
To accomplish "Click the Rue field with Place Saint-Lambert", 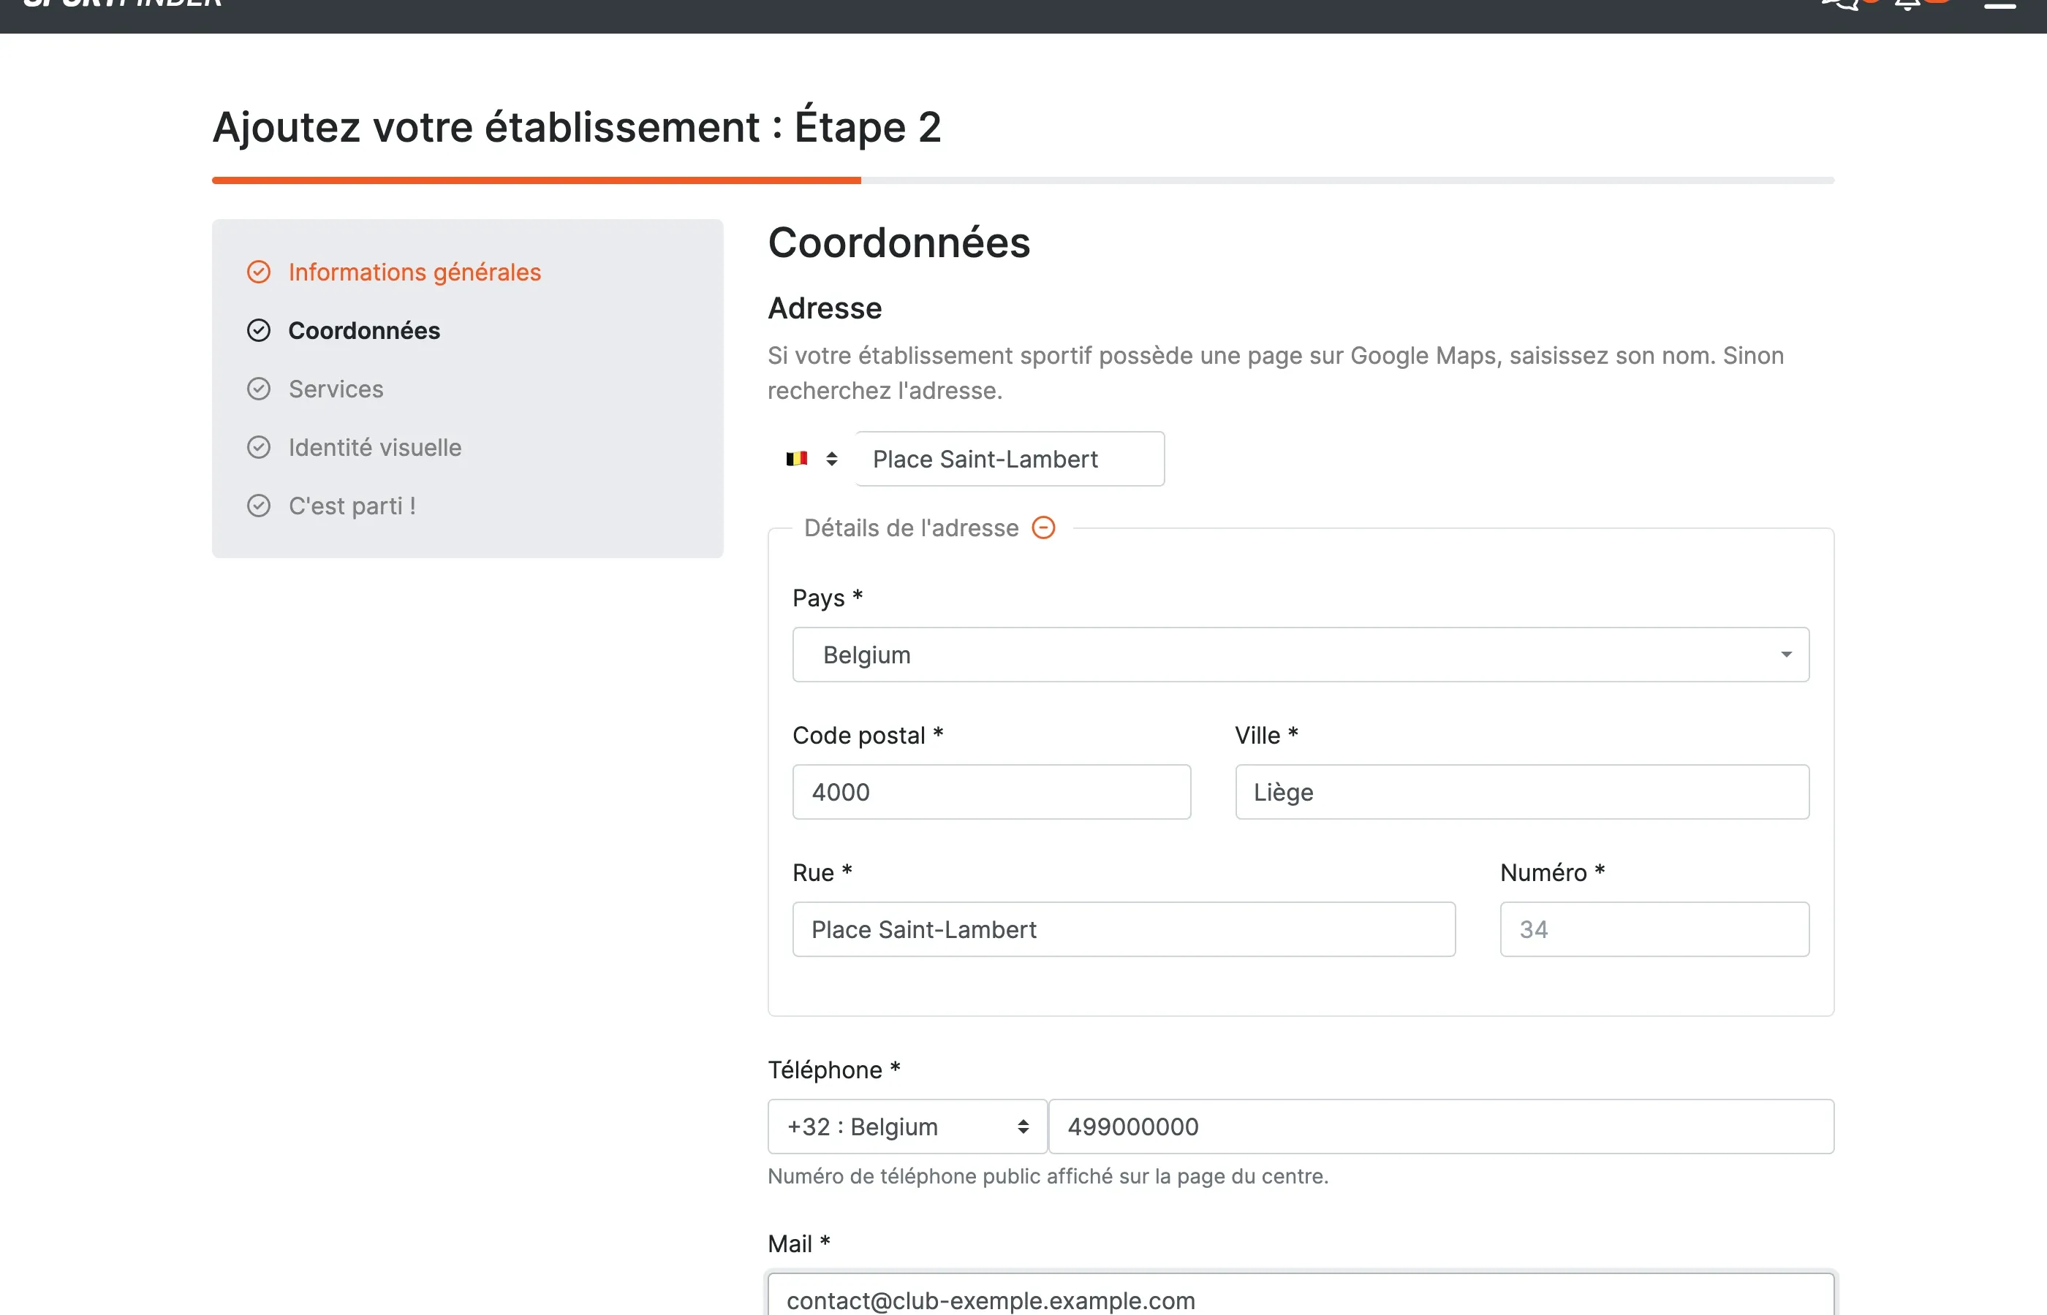I will coord(1124,929).
